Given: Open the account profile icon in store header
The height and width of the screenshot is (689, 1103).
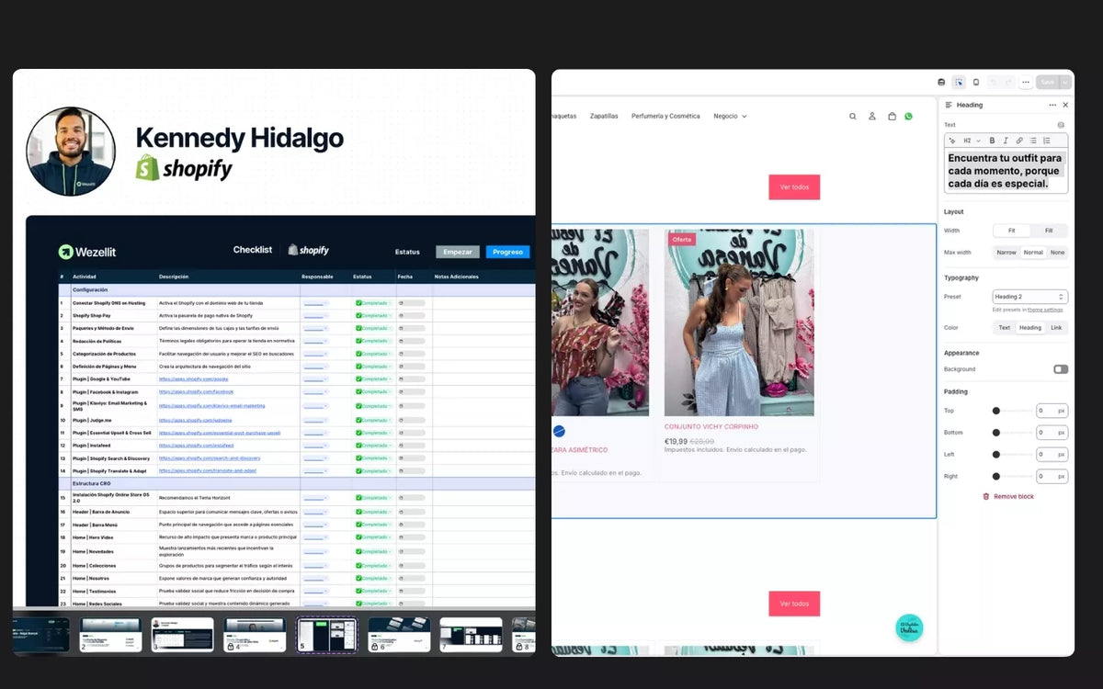Looking at the screenshot, I should [x=872, y=117].
